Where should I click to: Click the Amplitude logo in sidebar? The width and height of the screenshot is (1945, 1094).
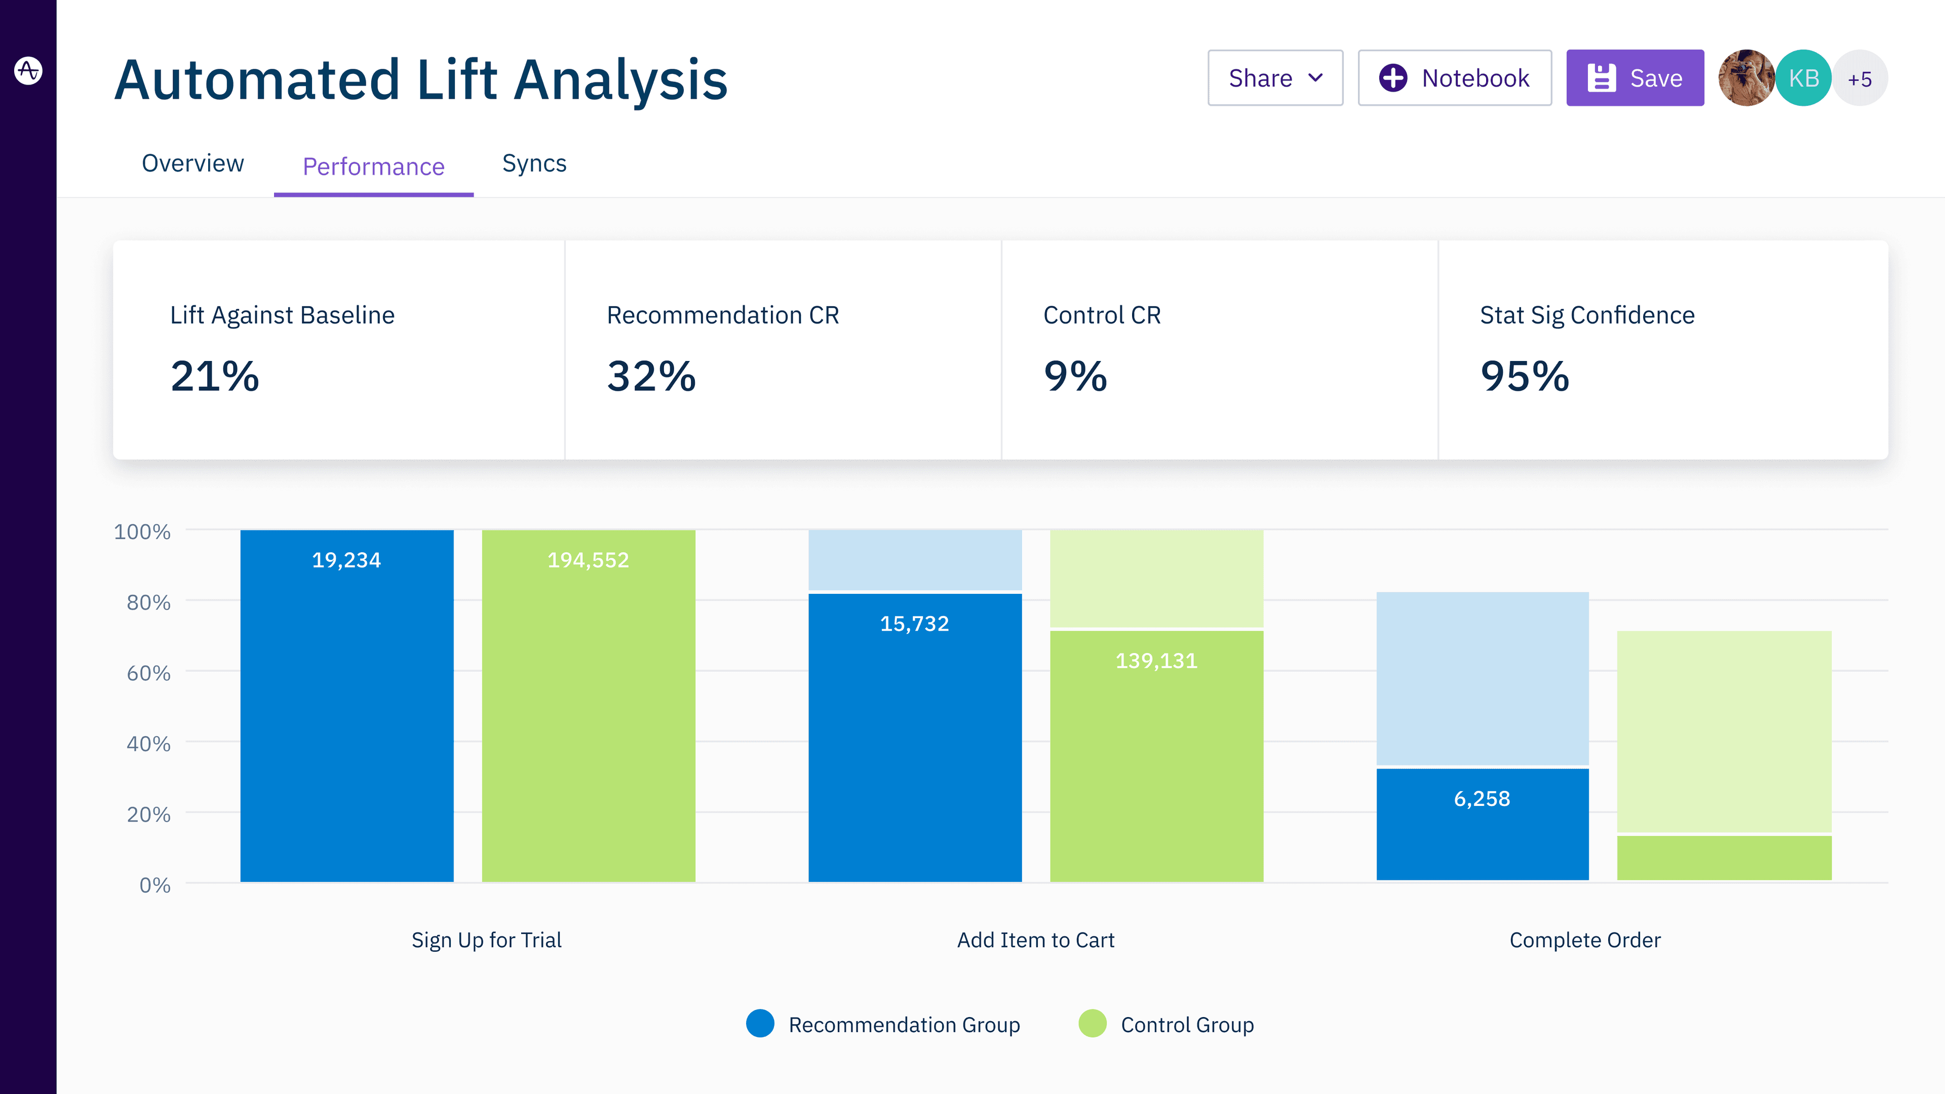[x=28, y=71]
